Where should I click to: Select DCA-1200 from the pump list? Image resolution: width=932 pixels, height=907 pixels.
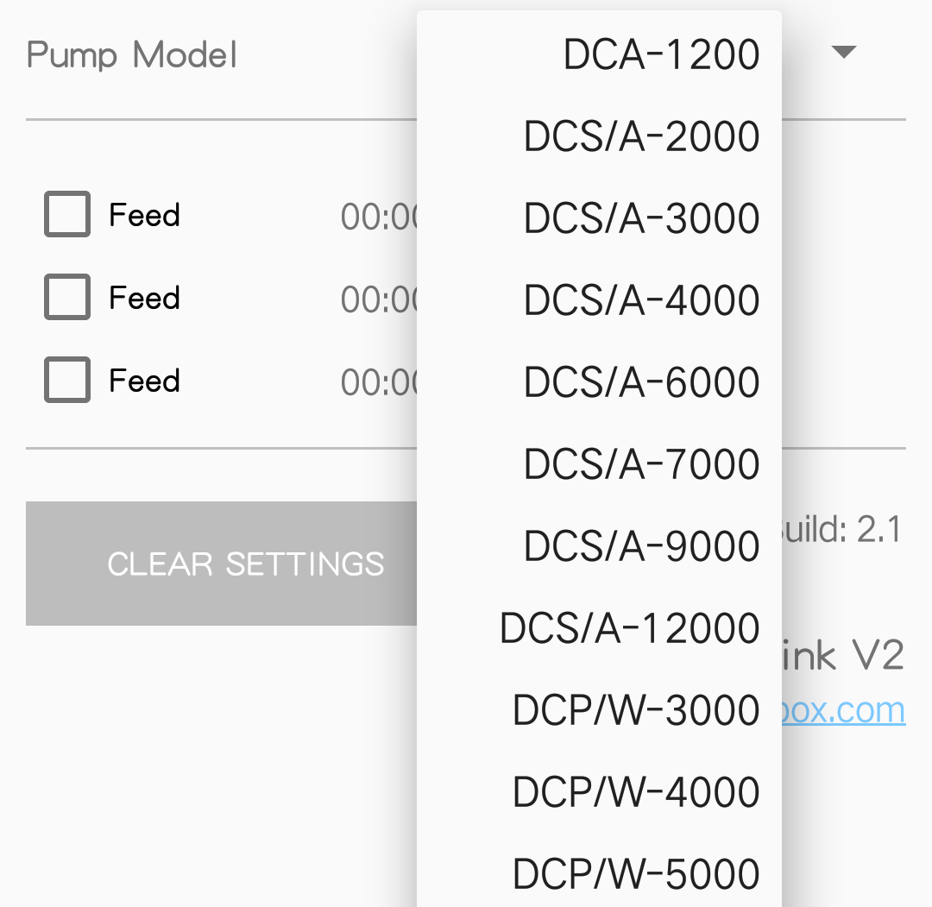(x=599, y=54)
